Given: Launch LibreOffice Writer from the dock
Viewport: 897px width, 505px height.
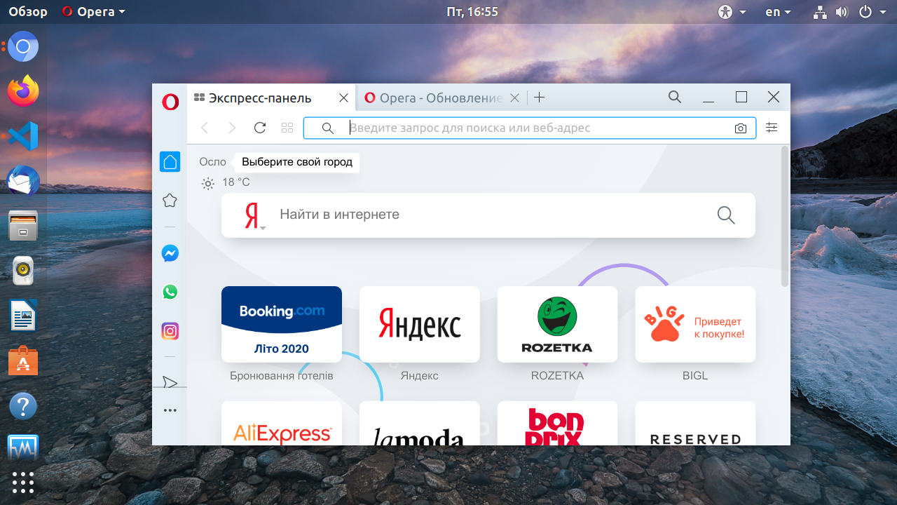Looking at the screenshot, I should [23, 316].
